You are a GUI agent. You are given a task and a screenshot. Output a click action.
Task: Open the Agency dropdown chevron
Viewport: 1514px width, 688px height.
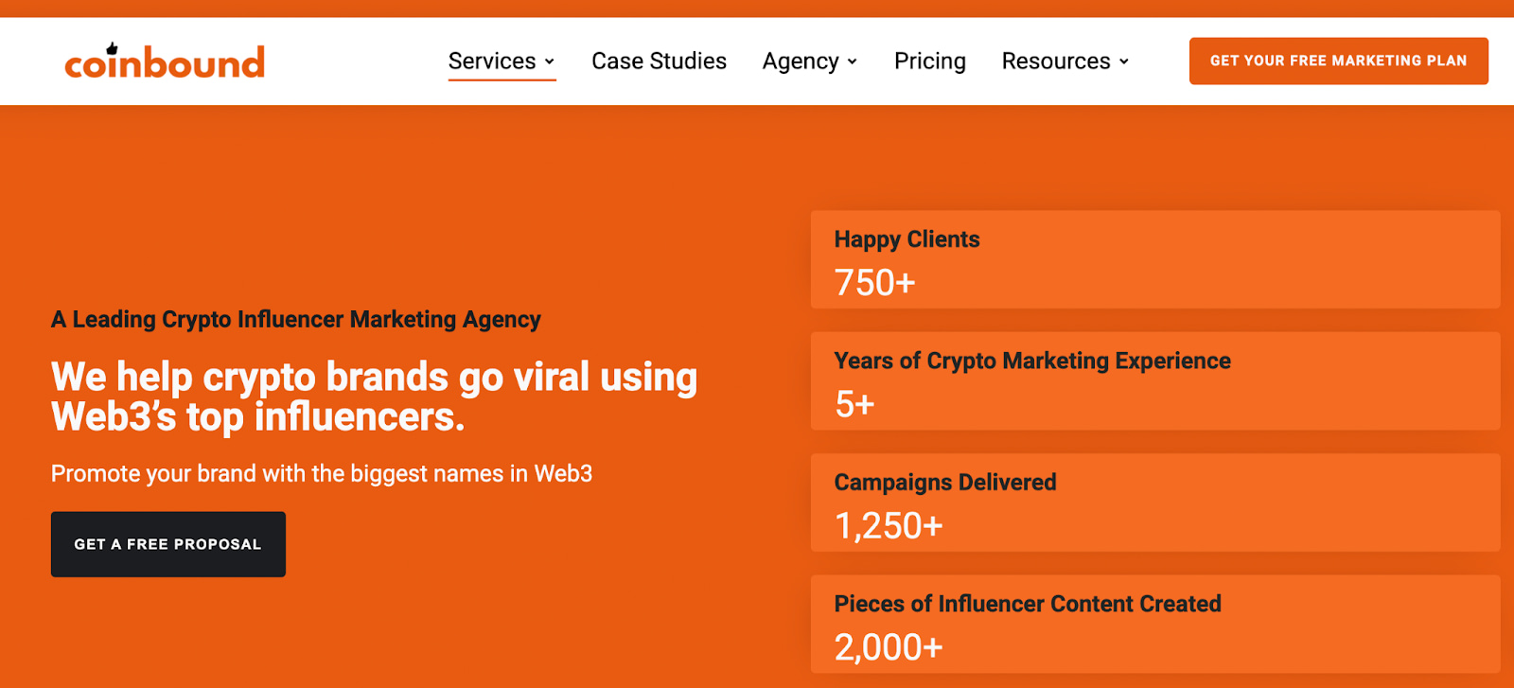coord(853,62)
